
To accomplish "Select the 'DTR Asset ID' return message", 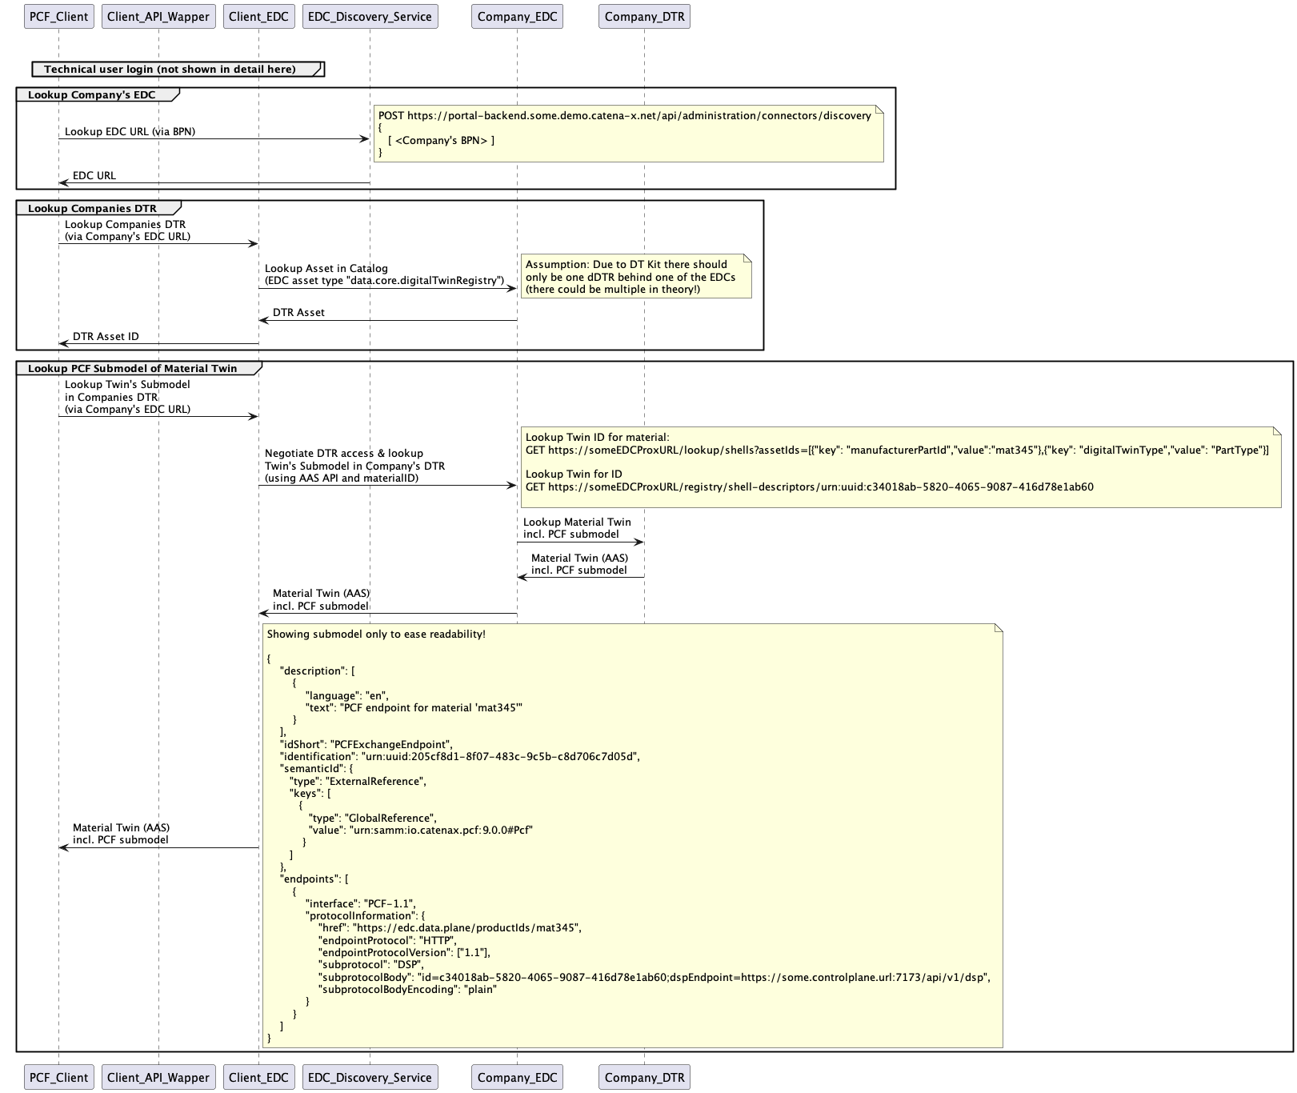I will pyautogui.click(x=106, y=337).
